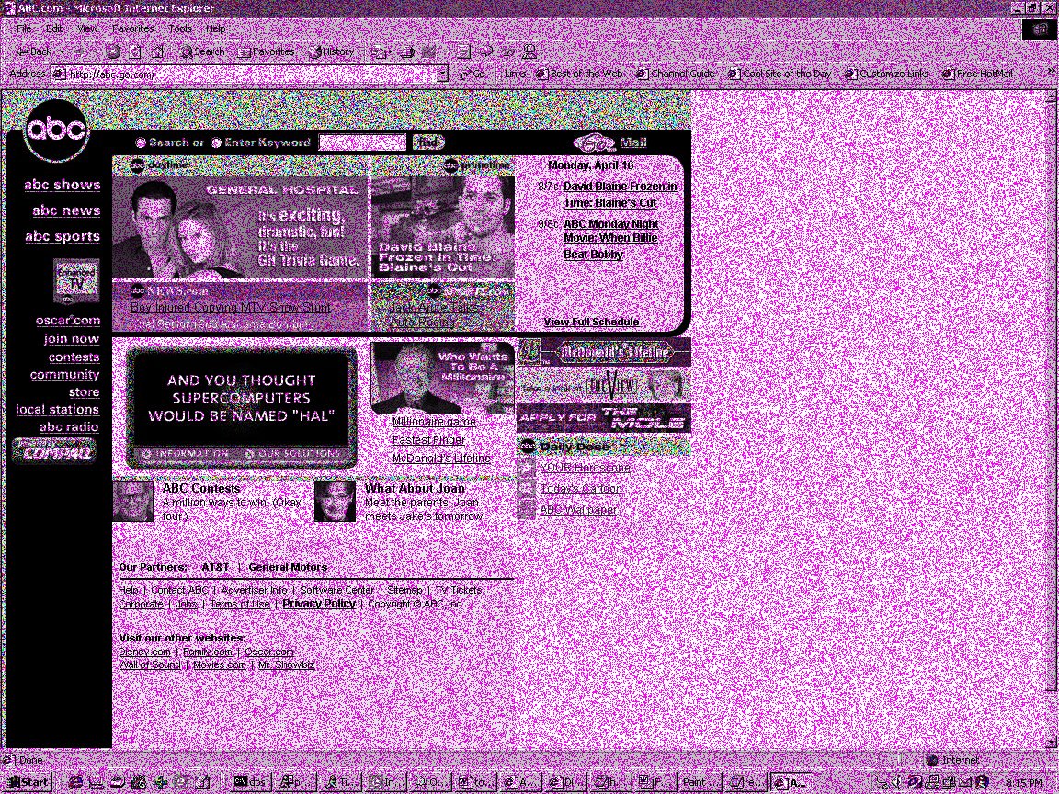Open the Apply for The Mole banner

coord(604,419)
